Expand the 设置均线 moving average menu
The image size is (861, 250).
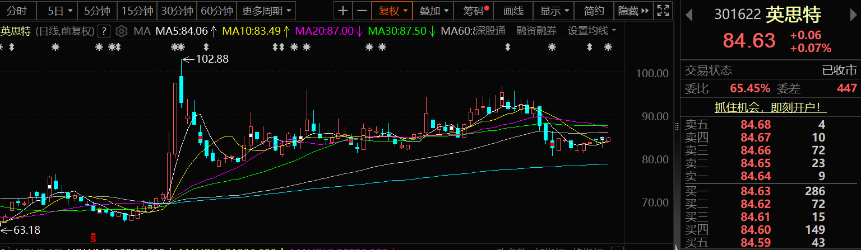(x=591, y=31)
